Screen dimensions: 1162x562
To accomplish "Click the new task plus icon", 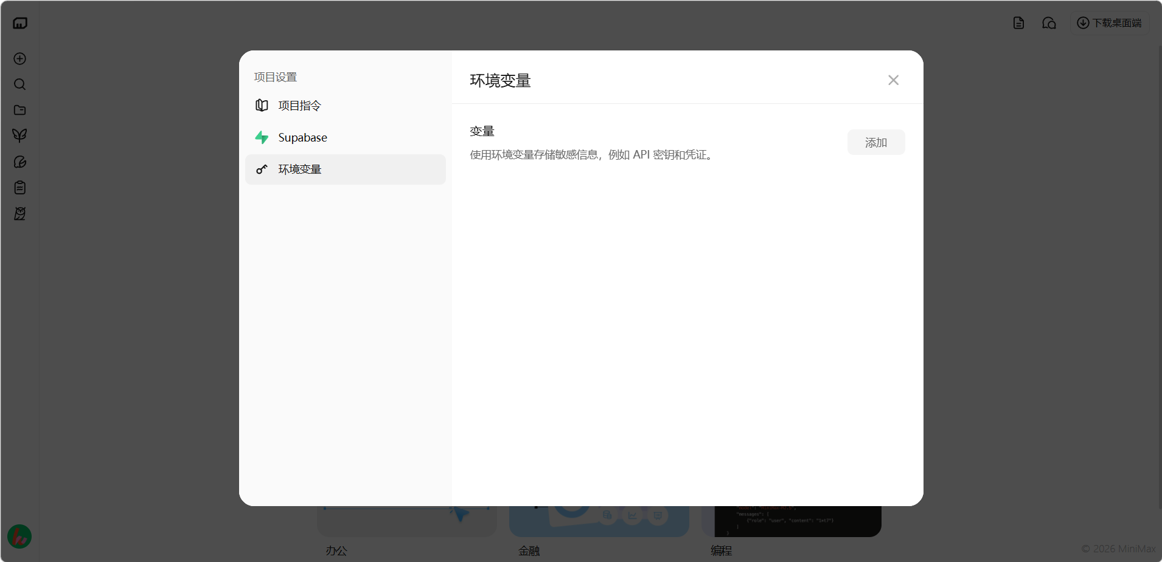I will pyautogui.click(x=20, y=58).
